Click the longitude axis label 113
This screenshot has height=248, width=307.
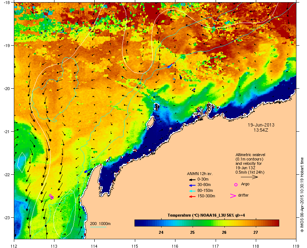pyautogui.click(x=54, y=246)
